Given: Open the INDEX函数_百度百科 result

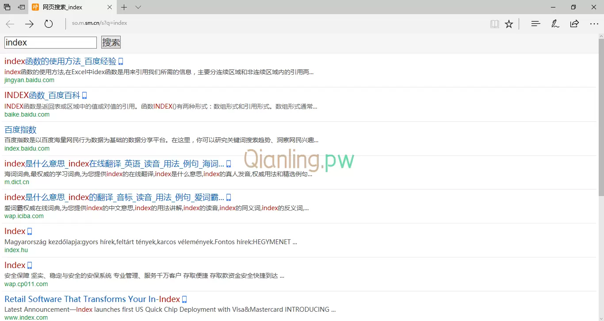Looking at the screenshot, I should click(42, 95).
